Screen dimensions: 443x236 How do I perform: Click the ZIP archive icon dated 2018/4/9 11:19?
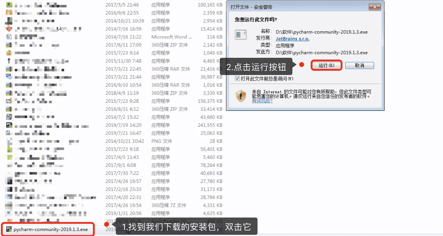pyautogui.click(x=9, y=93)
